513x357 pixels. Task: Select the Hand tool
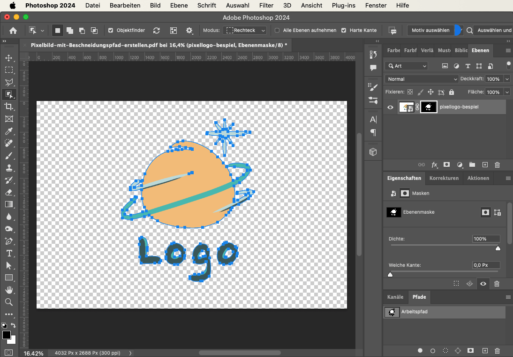point(8,290)
